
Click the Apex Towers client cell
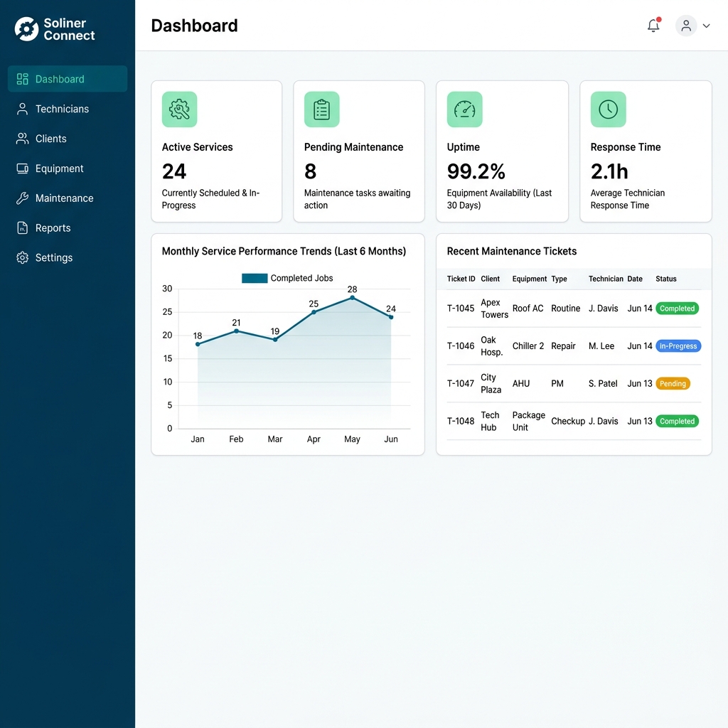(495, 309)
